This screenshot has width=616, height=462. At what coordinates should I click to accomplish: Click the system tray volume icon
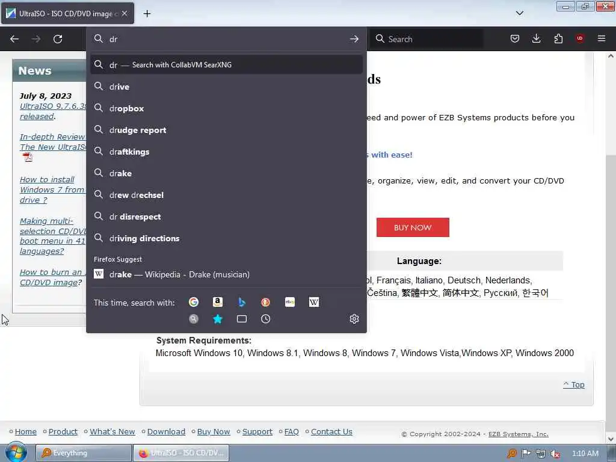(555, 454)
